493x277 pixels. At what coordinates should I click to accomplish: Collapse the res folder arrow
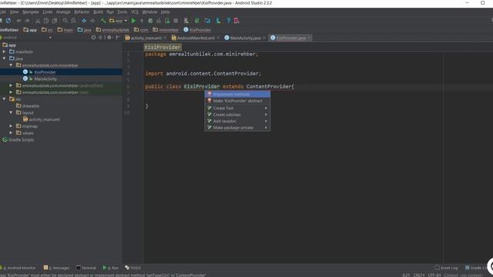tap(5, 99)
